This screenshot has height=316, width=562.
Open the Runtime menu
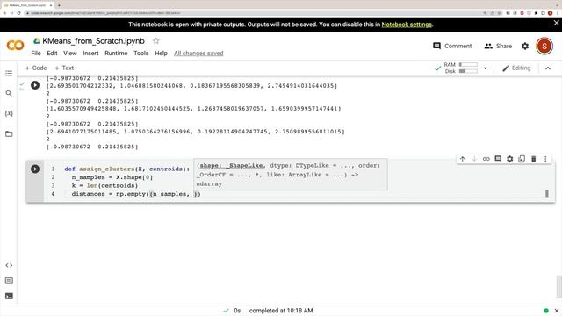[x=116, y=53]
